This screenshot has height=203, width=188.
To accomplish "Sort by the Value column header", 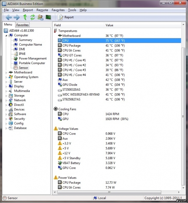I will 142,25.
